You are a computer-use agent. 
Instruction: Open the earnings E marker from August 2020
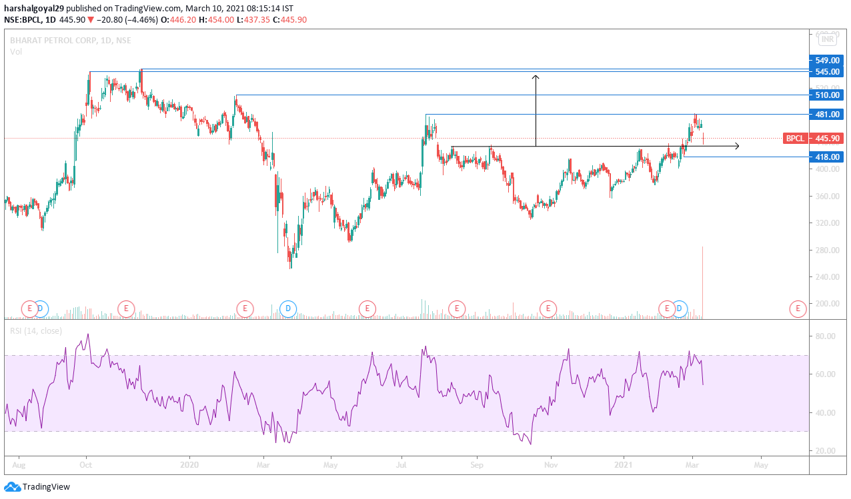(x=456, y=308)
